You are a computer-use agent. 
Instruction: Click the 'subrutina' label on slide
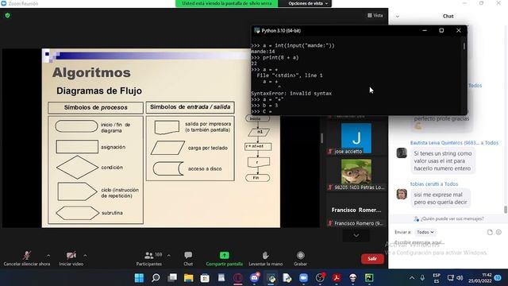(x=112, y=213)
